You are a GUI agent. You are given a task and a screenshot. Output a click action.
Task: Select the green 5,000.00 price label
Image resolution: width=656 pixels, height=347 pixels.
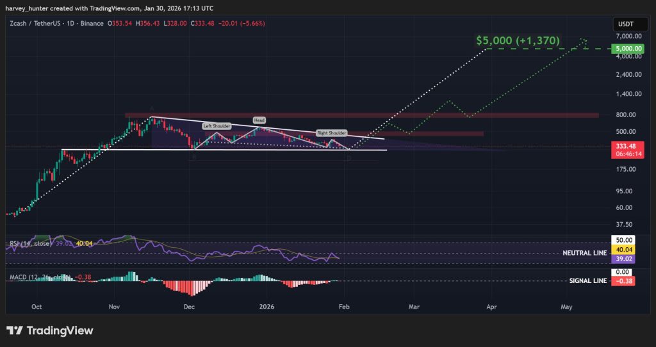pos(627,49)
